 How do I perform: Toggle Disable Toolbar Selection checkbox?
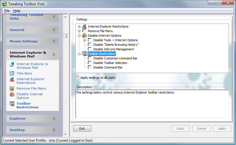pos(90,63)
